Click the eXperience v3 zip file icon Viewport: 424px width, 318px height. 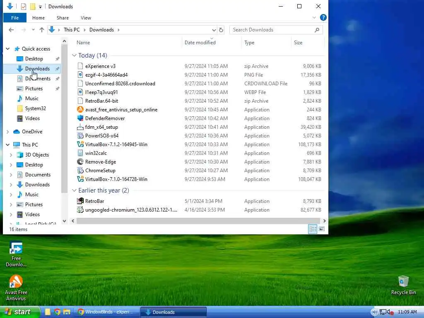[x=80, y=66]
